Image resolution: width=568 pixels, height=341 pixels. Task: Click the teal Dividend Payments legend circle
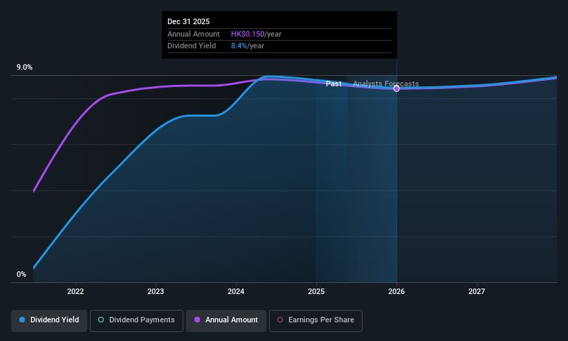pos(101,320)
